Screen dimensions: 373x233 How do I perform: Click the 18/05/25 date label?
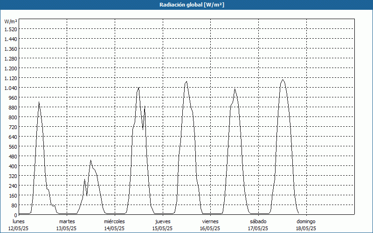(306, 229)
